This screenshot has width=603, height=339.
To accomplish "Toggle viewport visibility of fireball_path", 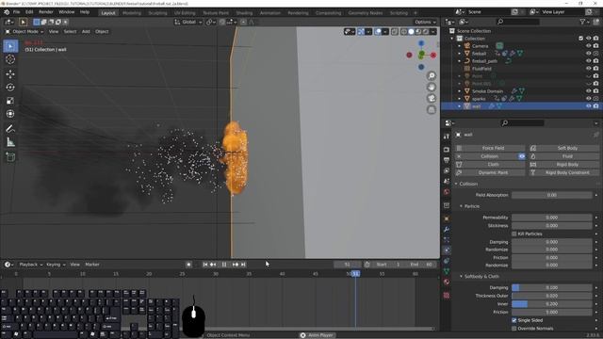I will (588, 60).
